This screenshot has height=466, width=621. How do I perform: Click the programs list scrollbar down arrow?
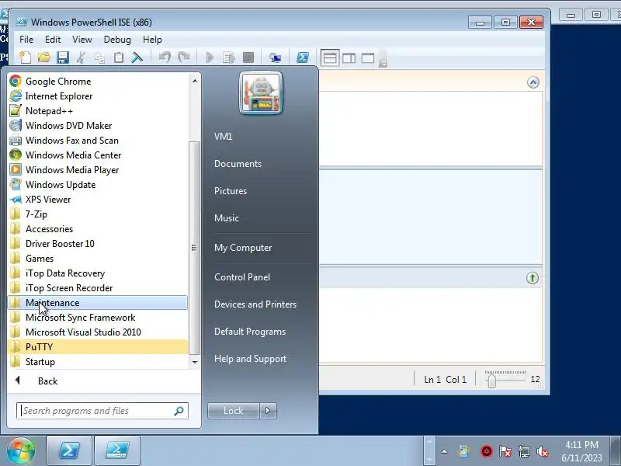[x=195, y=362]
